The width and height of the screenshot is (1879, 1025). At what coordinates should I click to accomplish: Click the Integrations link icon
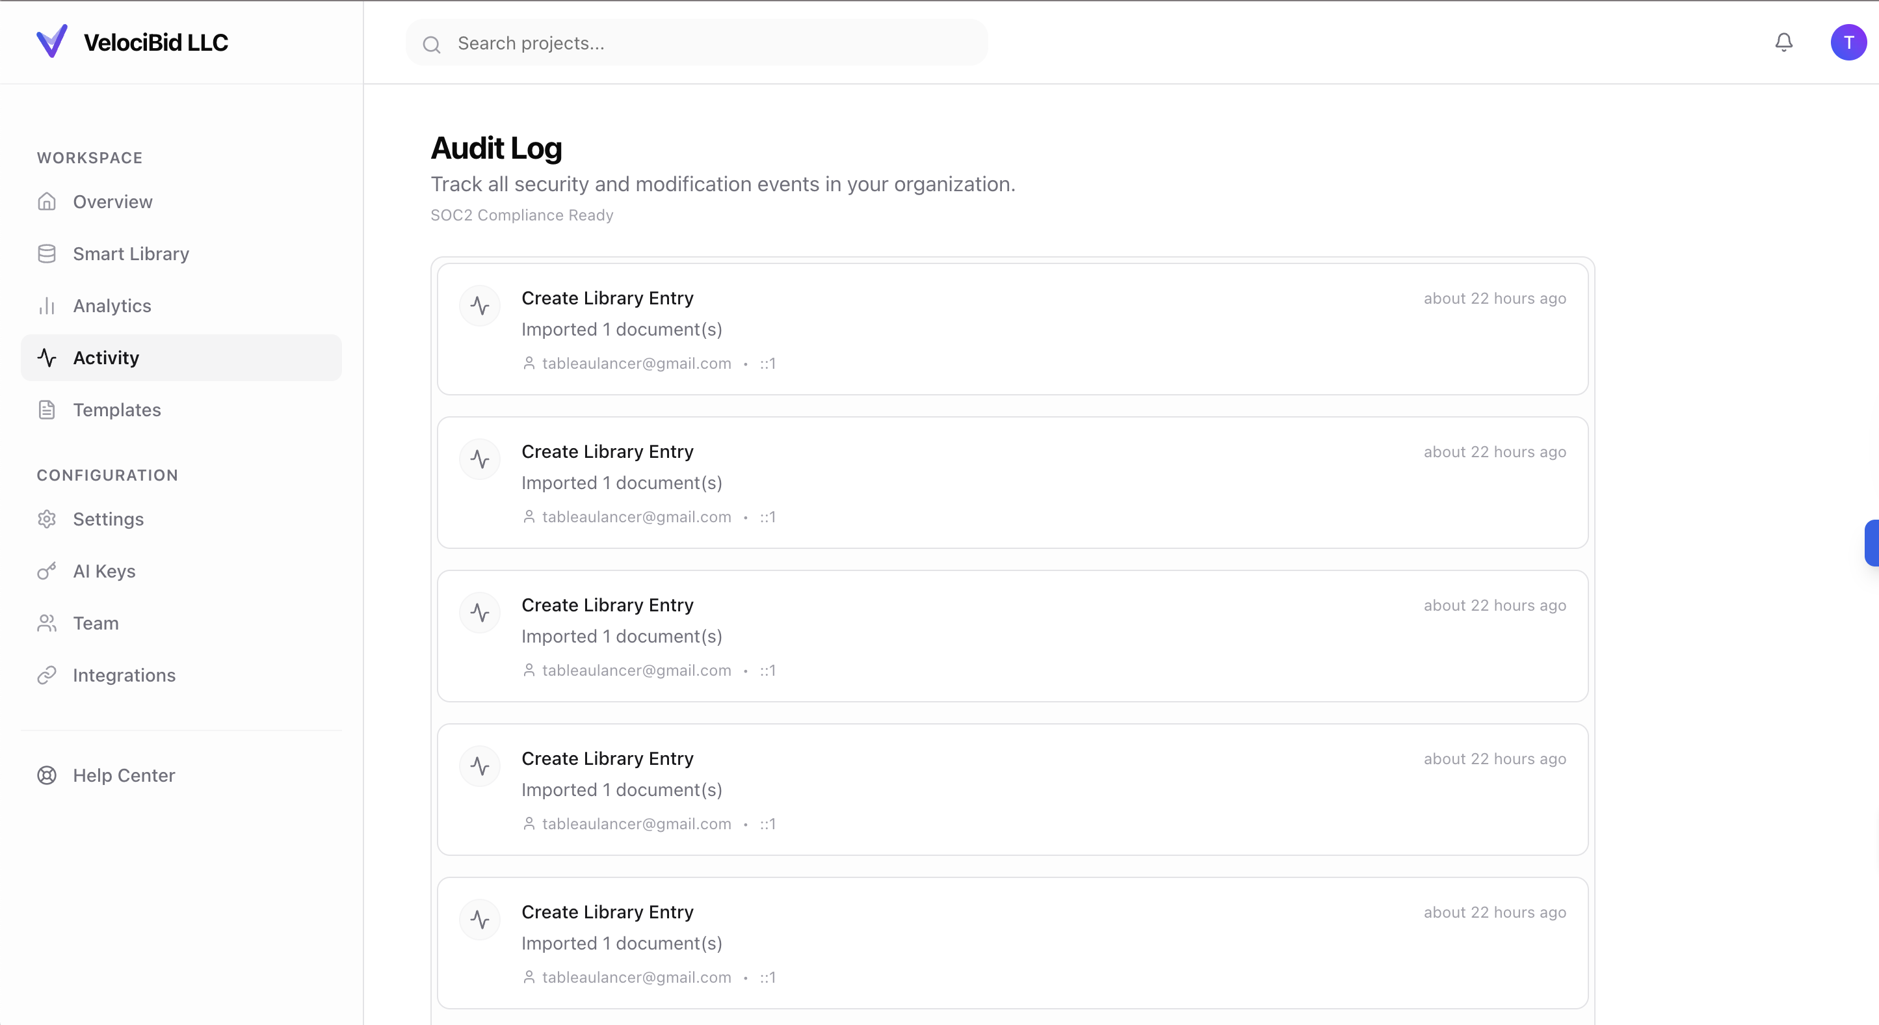[47, 676]
